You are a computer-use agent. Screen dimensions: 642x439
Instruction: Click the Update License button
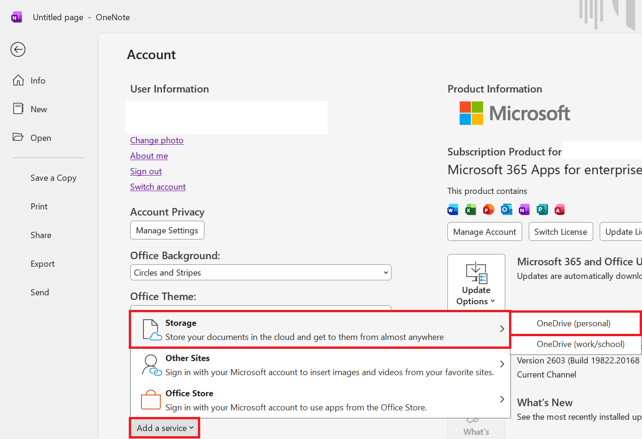pyautogui.click(x=621, y=231)
